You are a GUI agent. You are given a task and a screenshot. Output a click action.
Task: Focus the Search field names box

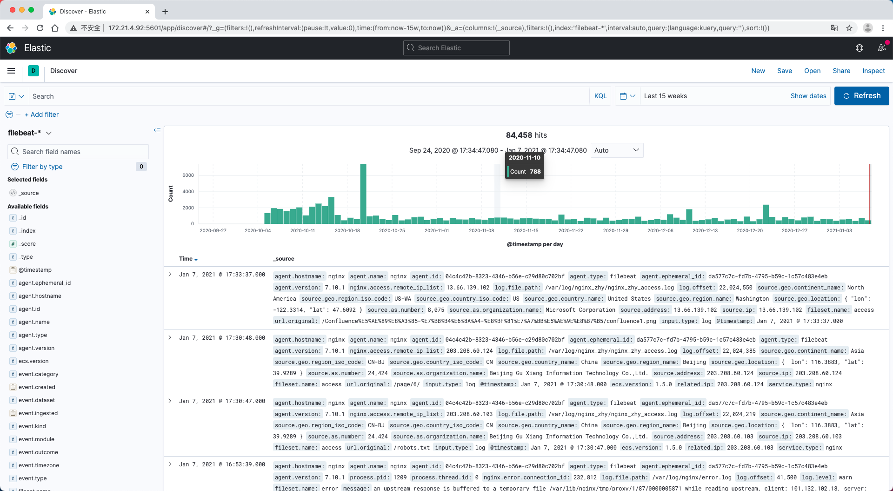tap(78, 152)
